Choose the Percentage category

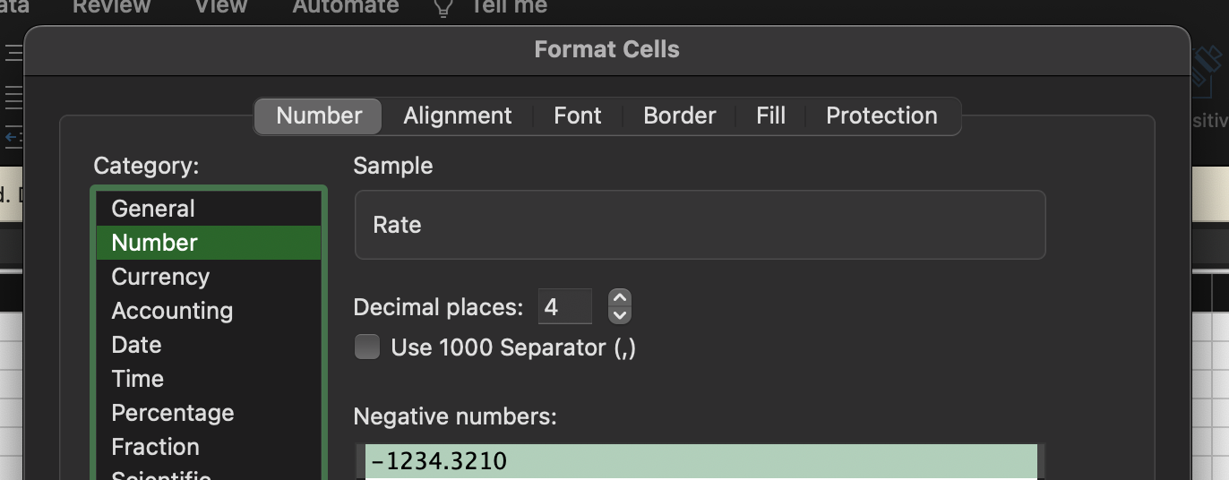[x=172, y=413]
